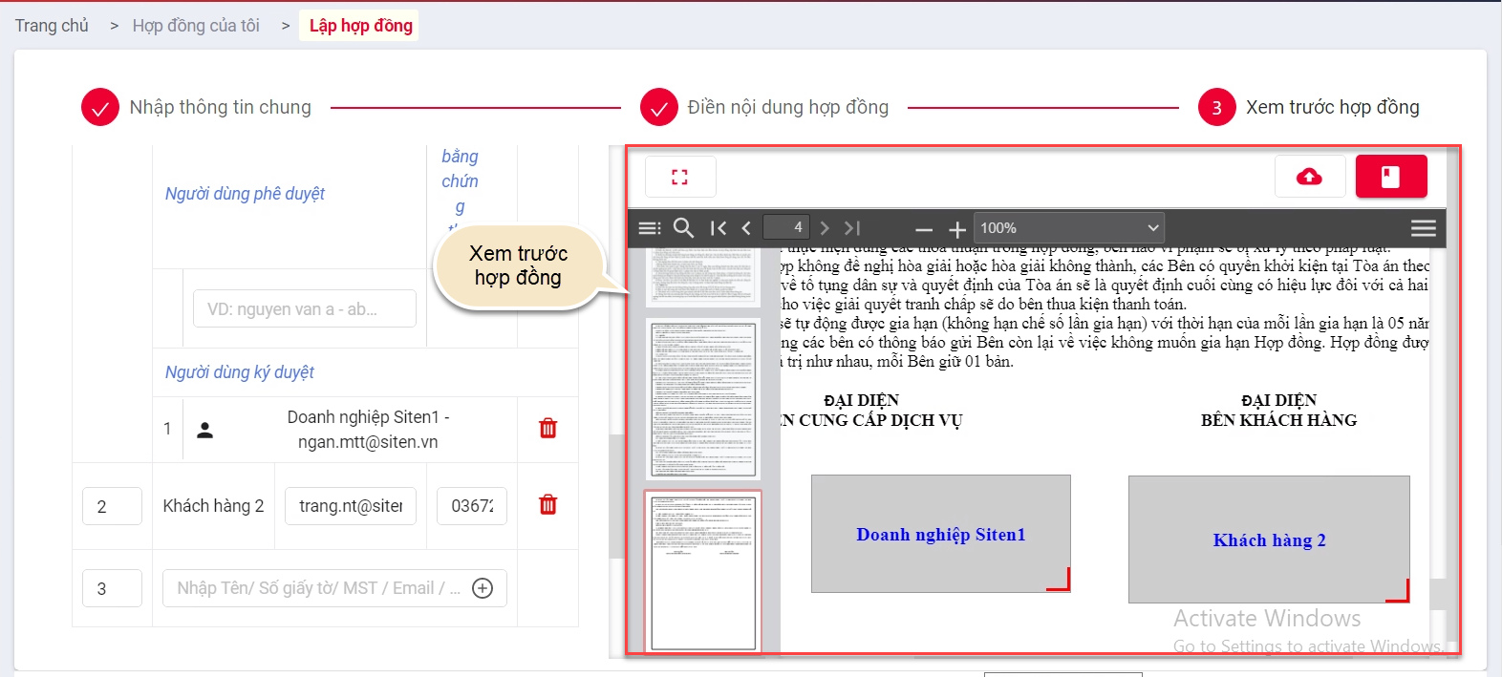
Task: Go to Trang chủ breadcrumb
Action: point(52,26)
